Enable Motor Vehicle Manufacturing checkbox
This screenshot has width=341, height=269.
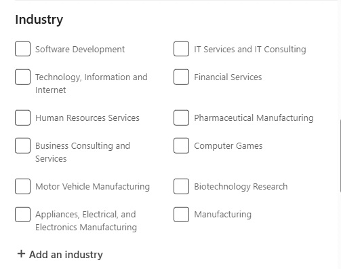(22, 186)
